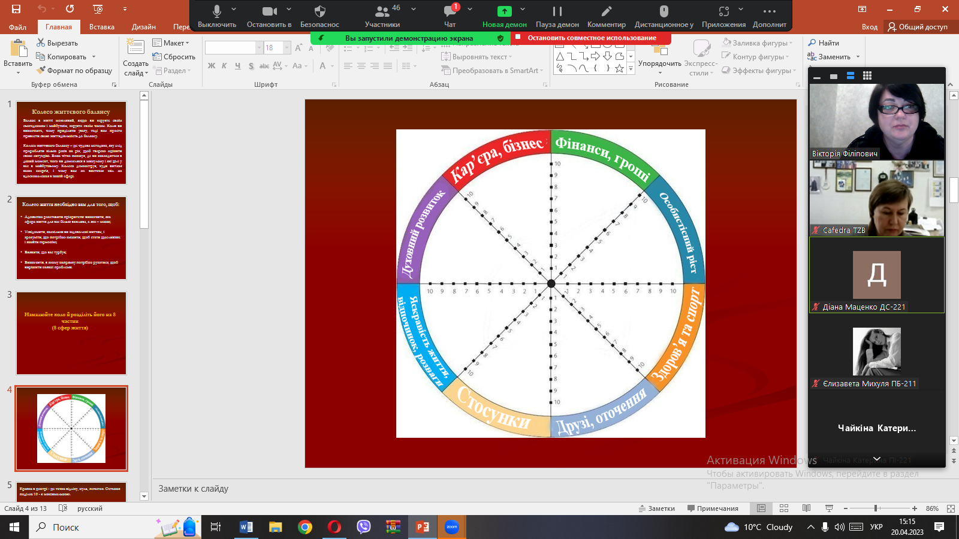
Task: Adjust the zoom level slider
Action: [x=876, y=508]
